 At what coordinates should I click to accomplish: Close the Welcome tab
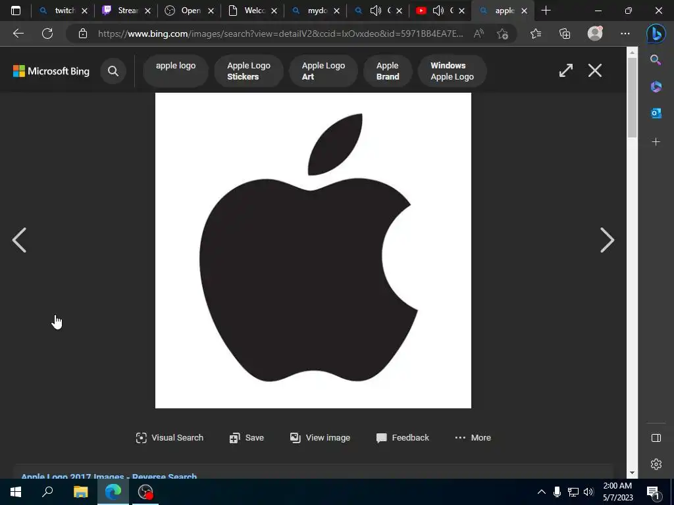(274, 11)
